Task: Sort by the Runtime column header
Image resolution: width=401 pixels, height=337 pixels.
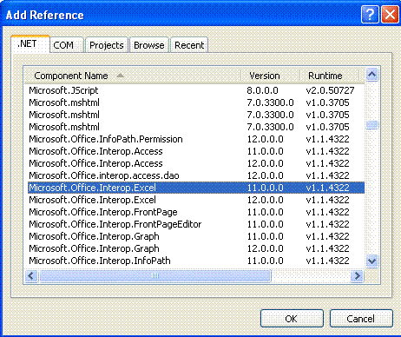Action: click(329, 76)
